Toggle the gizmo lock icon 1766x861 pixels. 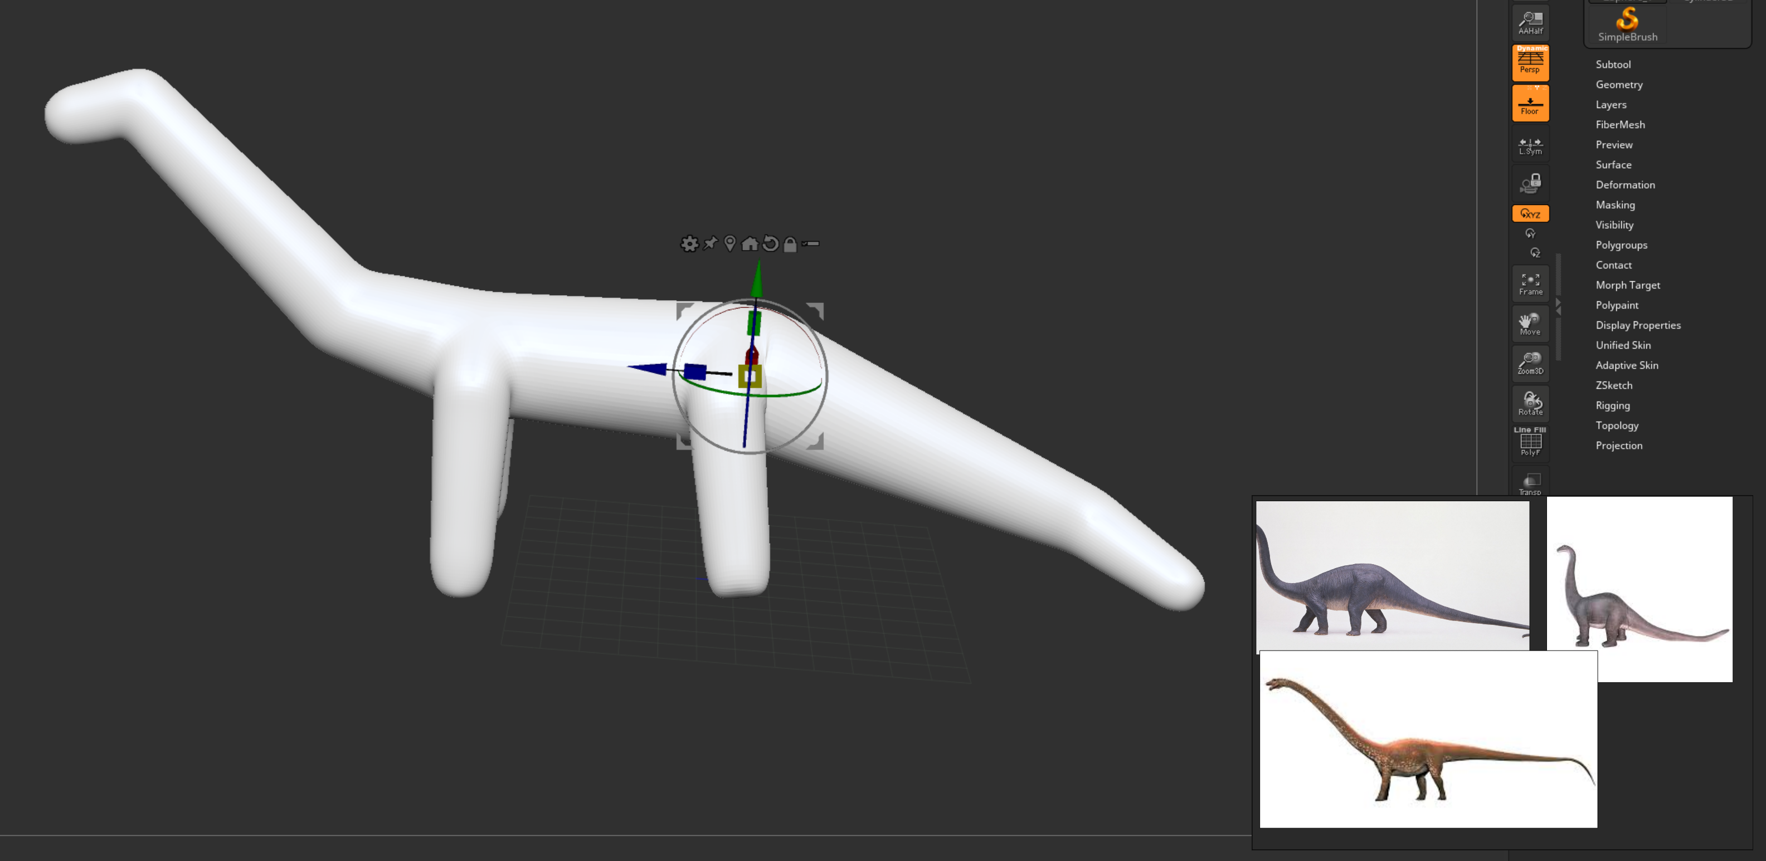[x=790, y=244]
